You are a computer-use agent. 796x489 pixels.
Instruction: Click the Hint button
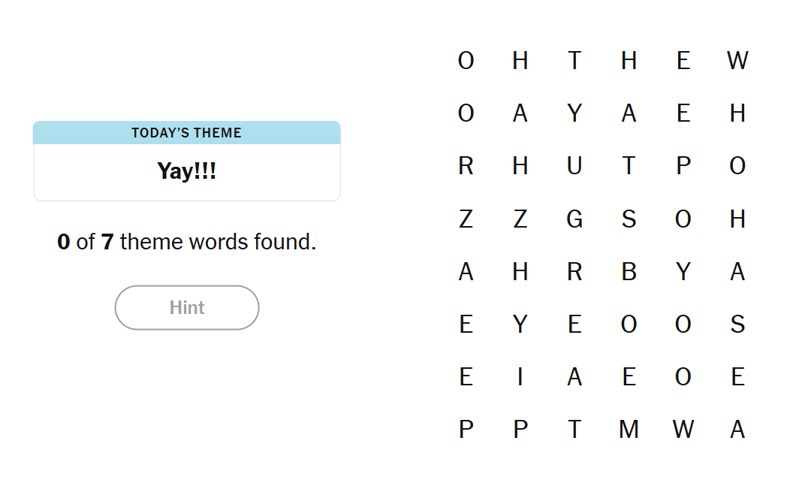(x=187, y=307)
